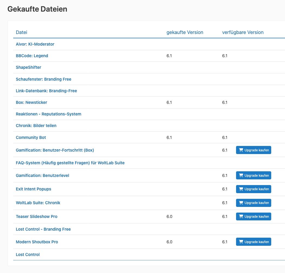Open BBCode: Legend file link
The width and height of the screenshot is (285, 273).
(x=32, y=56)
